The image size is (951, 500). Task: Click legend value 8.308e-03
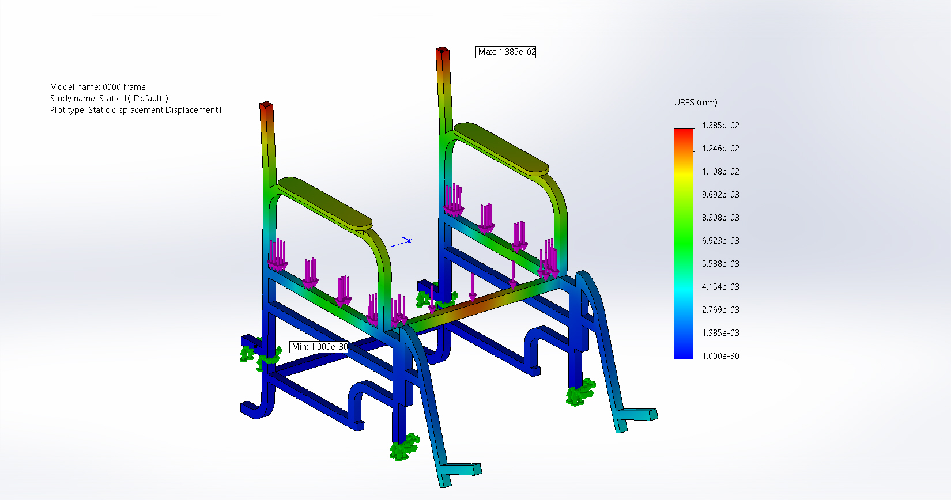pos(720,218)
